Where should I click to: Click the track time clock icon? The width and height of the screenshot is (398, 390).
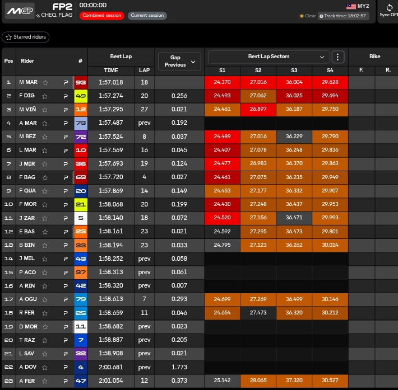pyautogui.click(x=321, y=16)
